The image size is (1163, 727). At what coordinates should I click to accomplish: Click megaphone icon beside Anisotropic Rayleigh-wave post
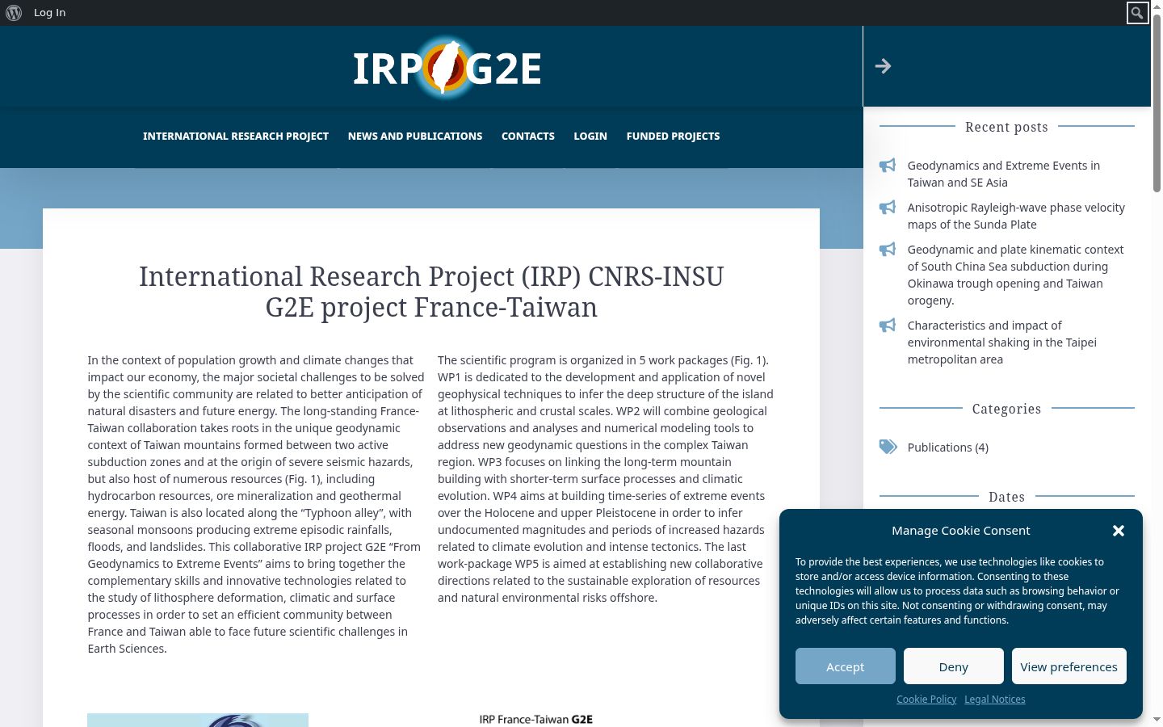pyautogui.click(x=888, y=208)
